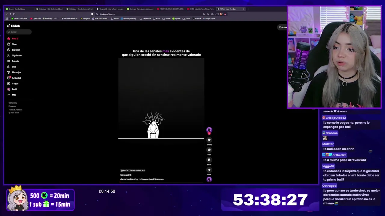
Task: Open the YouTube bookmark
Action: (x=35, y=19)
